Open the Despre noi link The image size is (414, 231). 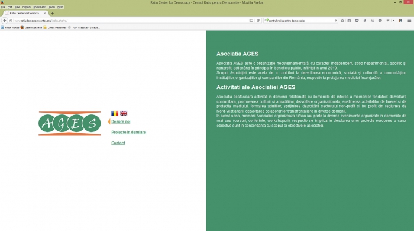121,121
